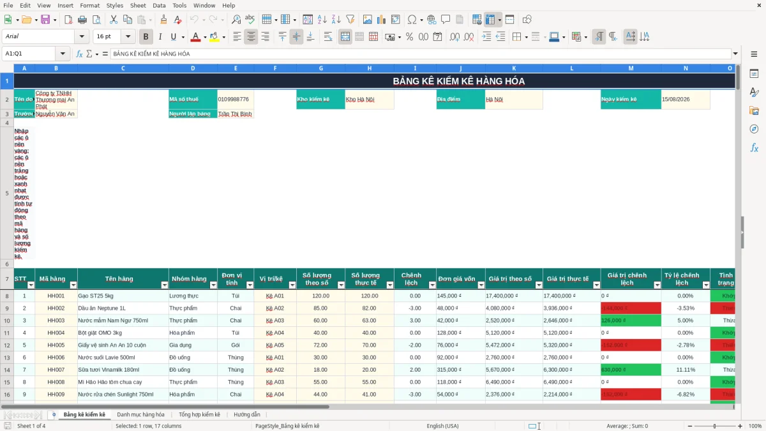Open sidebar Navigator compass icon
Screen dimensions: 766x431
click(x=754, y=130)
